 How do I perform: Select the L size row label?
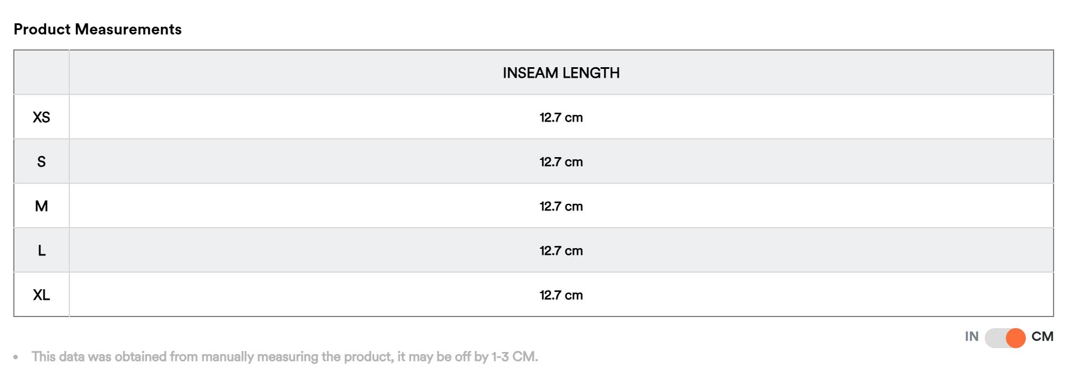(42, 250)
